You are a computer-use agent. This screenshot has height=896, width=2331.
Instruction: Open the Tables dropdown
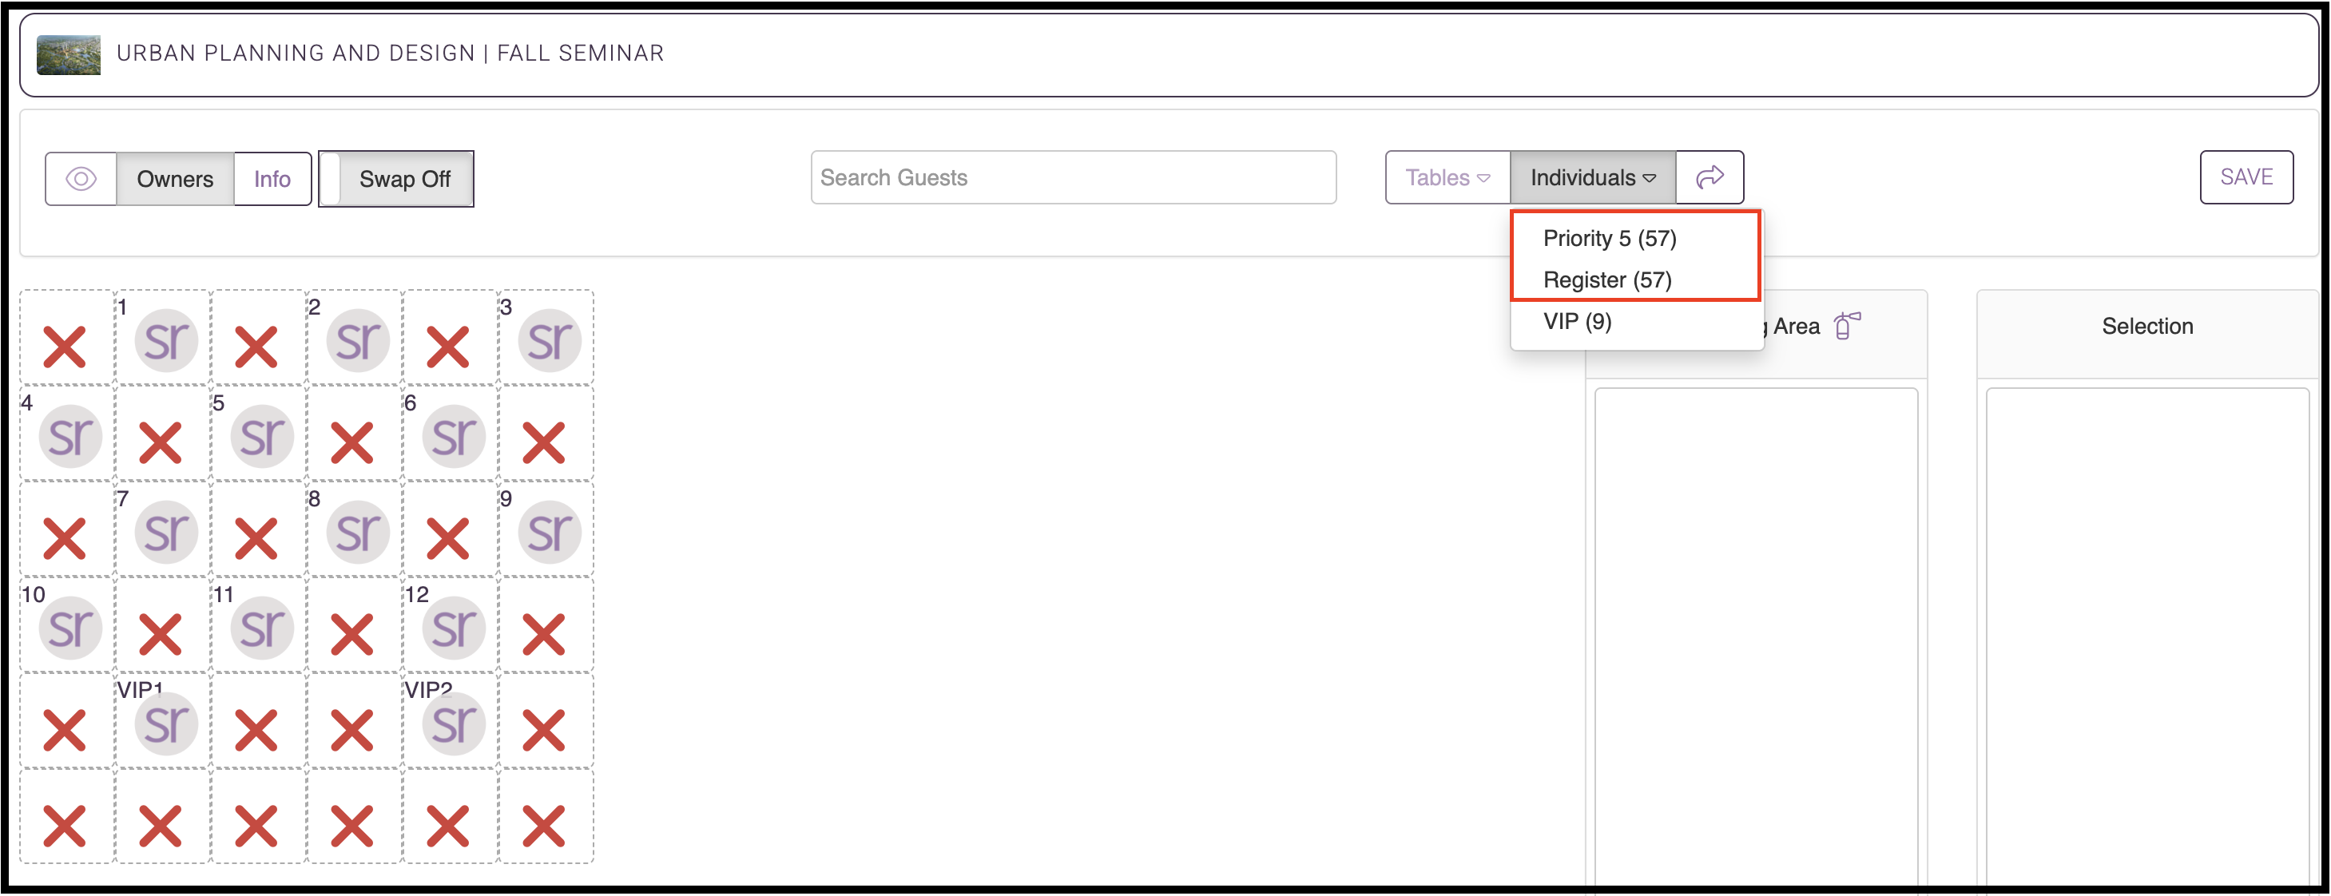click(1447, 177)
